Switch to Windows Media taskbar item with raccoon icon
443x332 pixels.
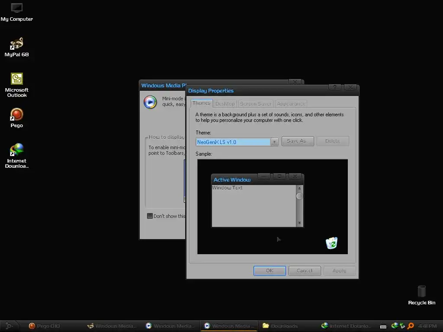pyautogui.click(x=112, y=326)
